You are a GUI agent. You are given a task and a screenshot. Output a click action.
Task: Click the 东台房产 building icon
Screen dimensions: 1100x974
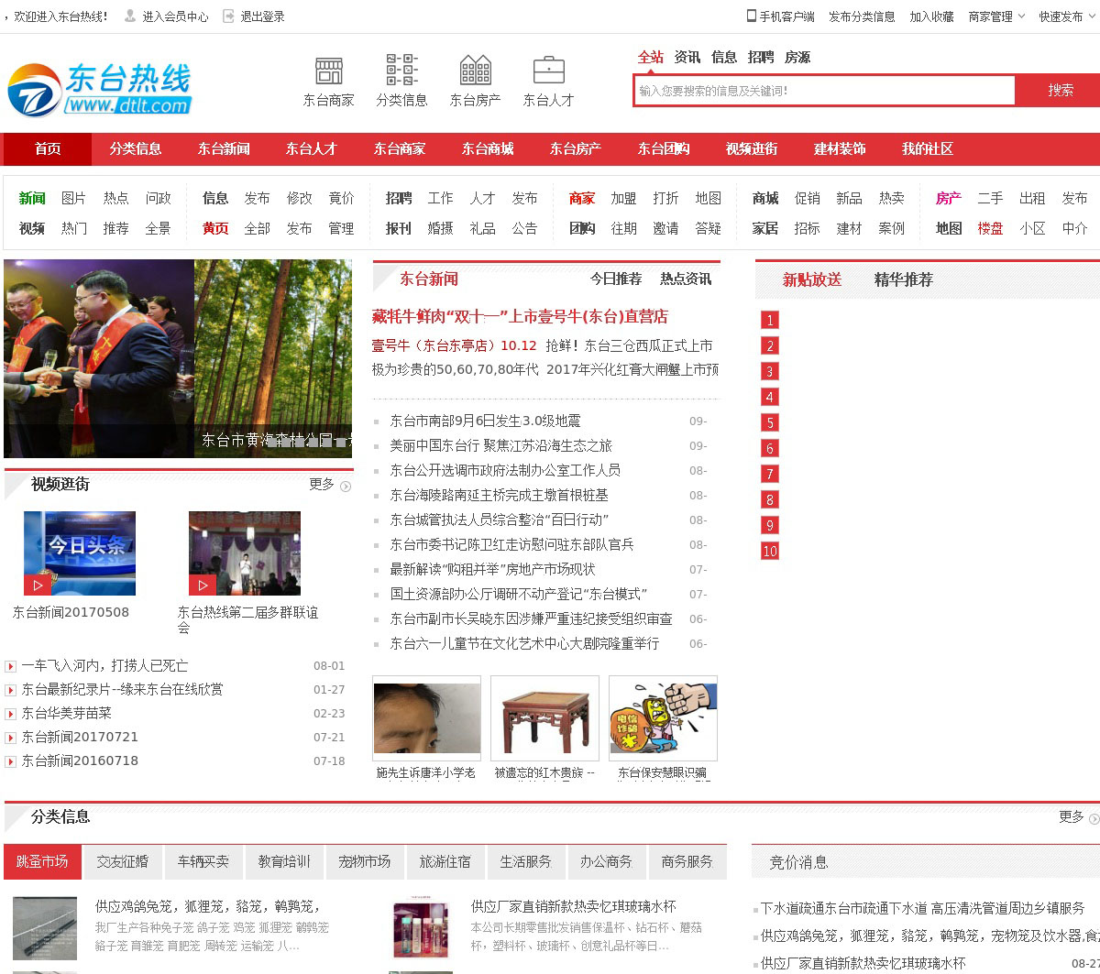pos(475,71)
